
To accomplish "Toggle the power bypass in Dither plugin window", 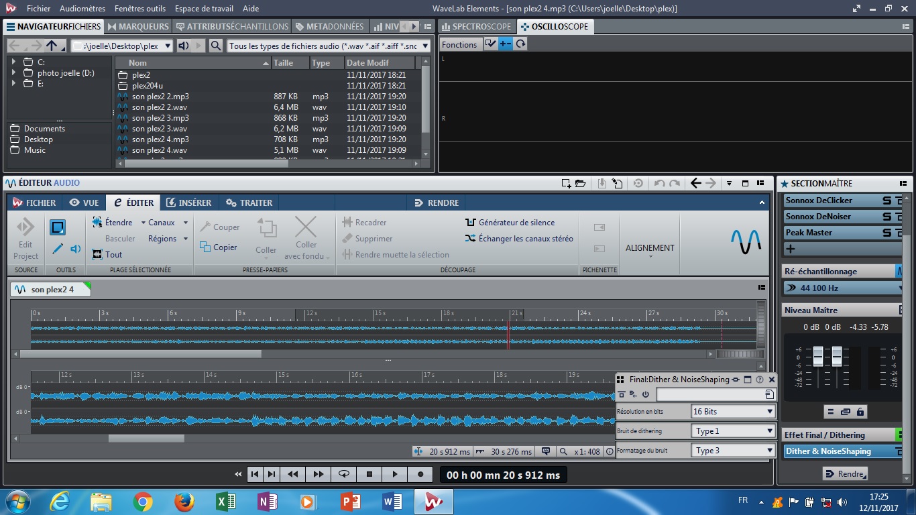I will (x=645, y=394).
